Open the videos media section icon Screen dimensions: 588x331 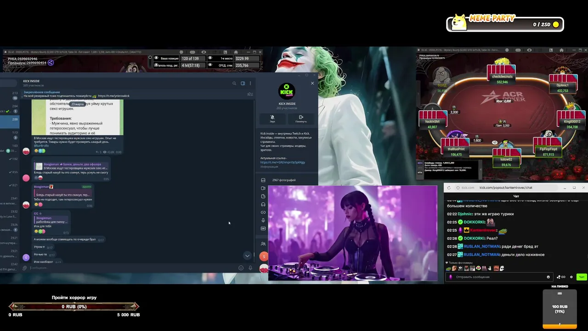click(x=263, y=188)
